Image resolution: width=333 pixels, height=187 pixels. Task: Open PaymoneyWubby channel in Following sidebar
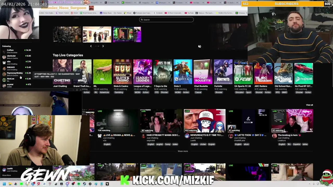point(17,74)
